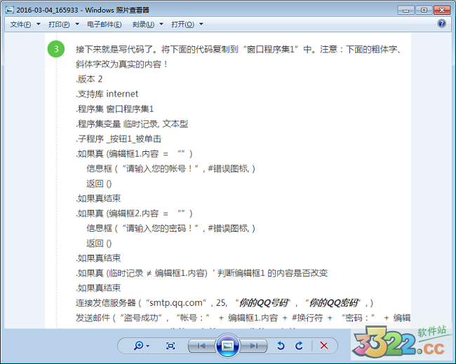
Task: Click the text '请输入您的密码！'
Action: pyautogui.click(x=160, y=228)
